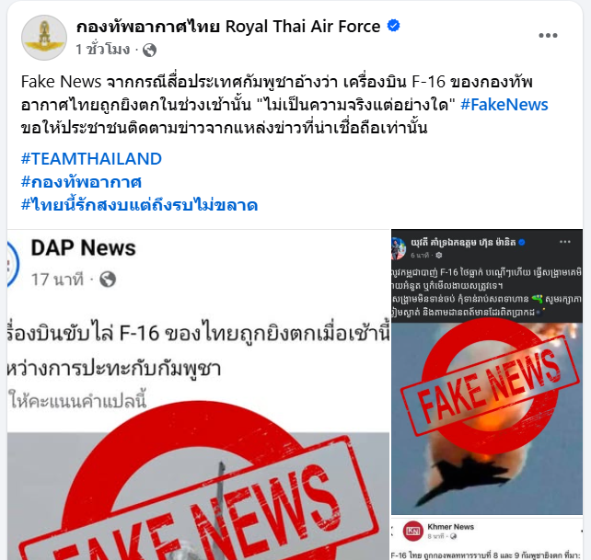The width and height of the screenshot is (591, 560).
Task: Open the three-dot post options menu
Action: pyautogui.click(x=548, y=35)
